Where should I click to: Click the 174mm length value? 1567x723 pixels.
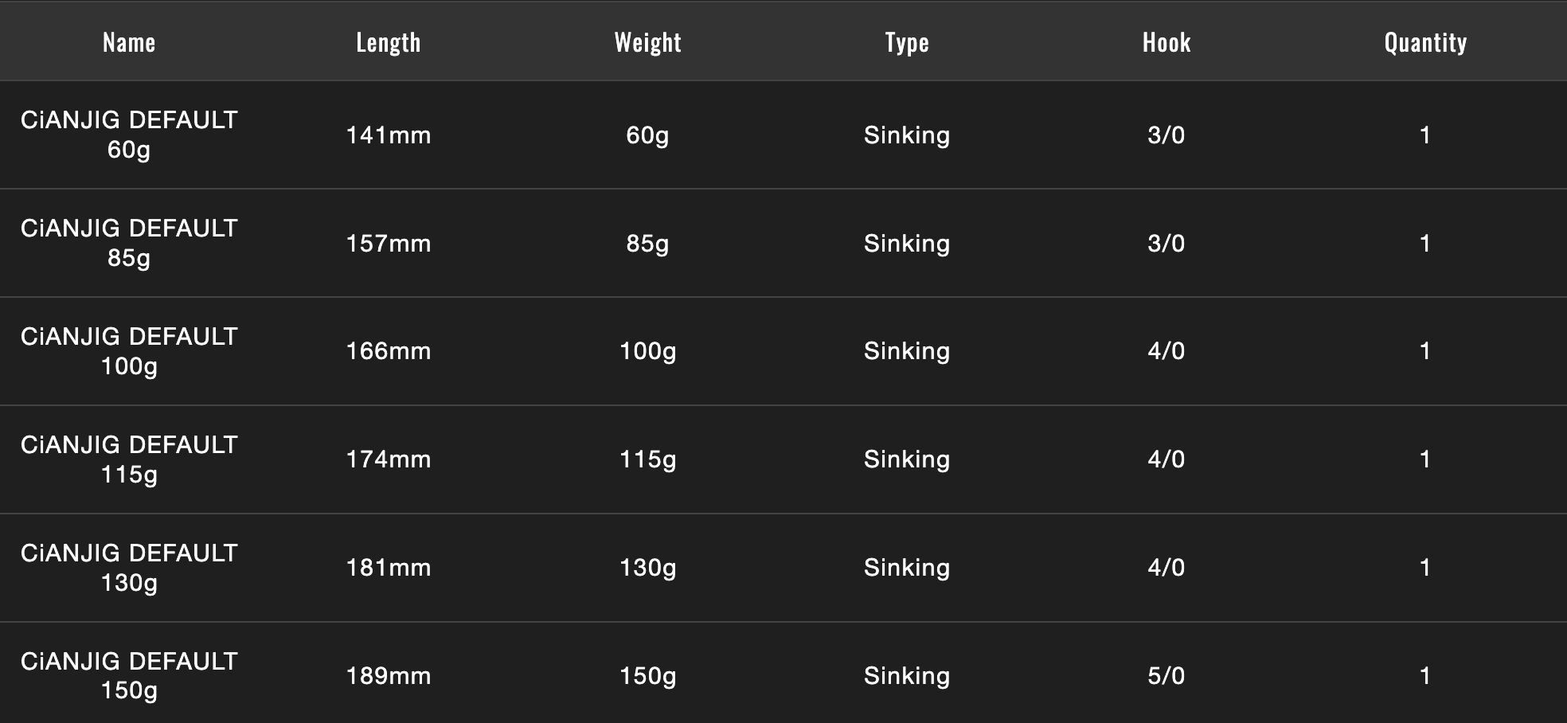click(x=389, y=459)
